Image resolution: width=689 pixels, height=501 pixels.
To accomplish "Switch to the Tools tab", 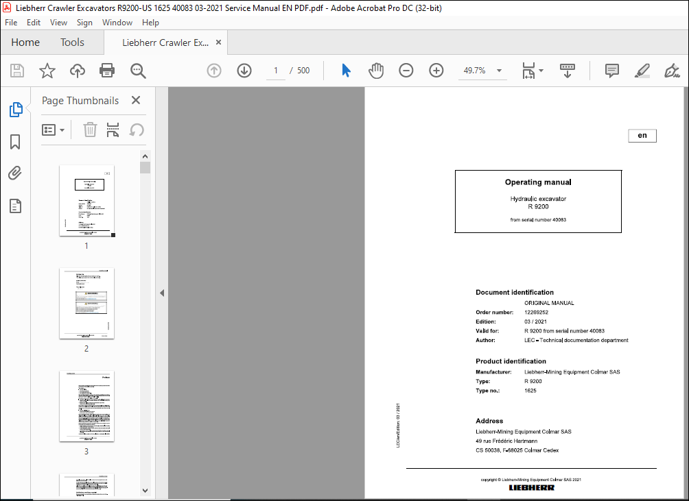I will pyautogui.click(x=72, y=42).
